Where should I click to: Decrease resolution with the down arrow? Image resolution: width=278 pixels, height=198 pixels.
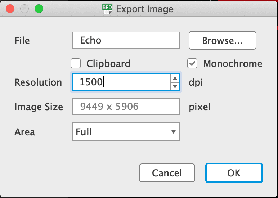coord(175,86)
